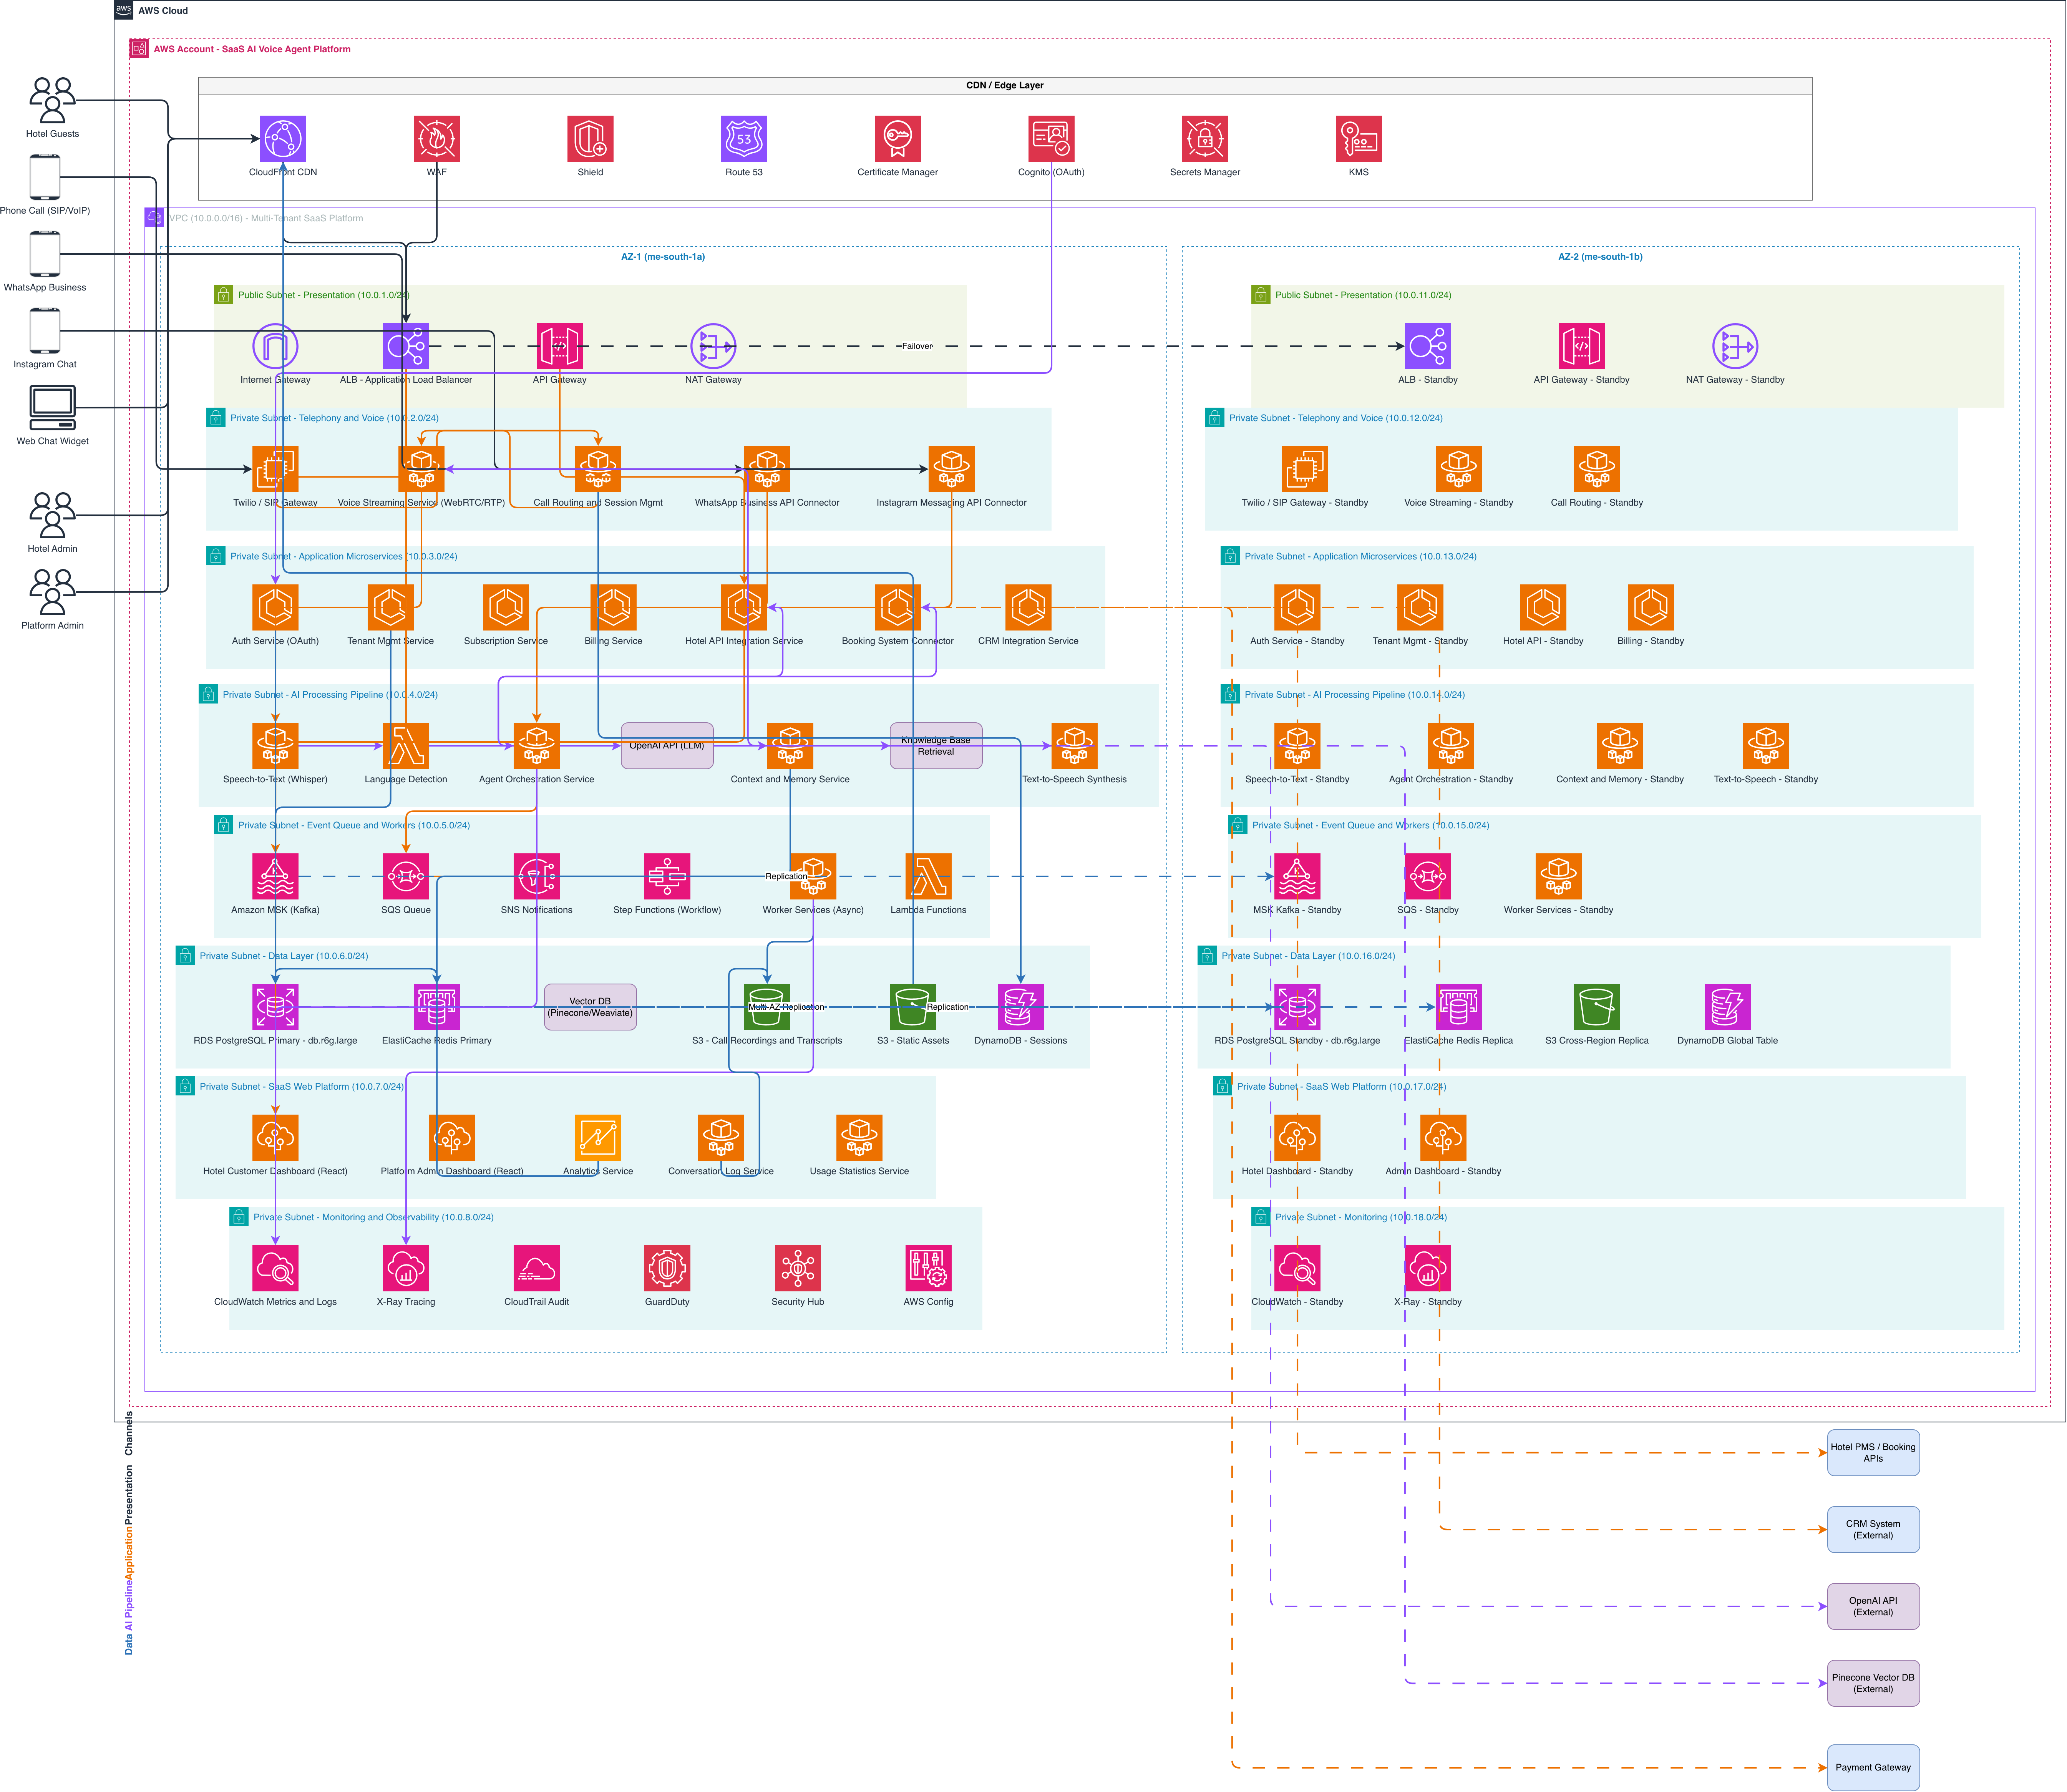Image resolution: width=2067 pixels, height=1792 pixels.
Task: Select the Hotel Guests users icon
Action: [53, 100]
